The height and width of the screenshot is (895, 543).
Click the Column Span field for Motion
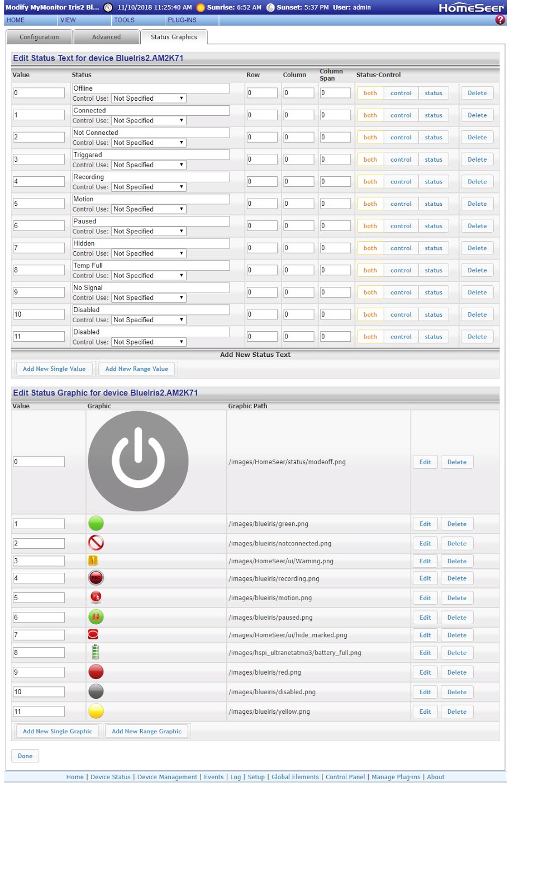335,204
